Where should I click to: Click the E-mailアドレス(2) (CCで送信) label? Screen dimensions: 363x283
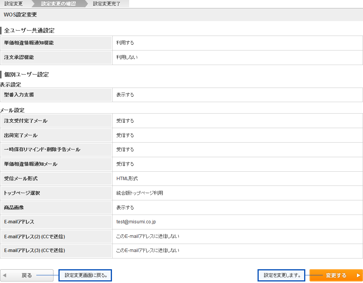tap(34, 237)
